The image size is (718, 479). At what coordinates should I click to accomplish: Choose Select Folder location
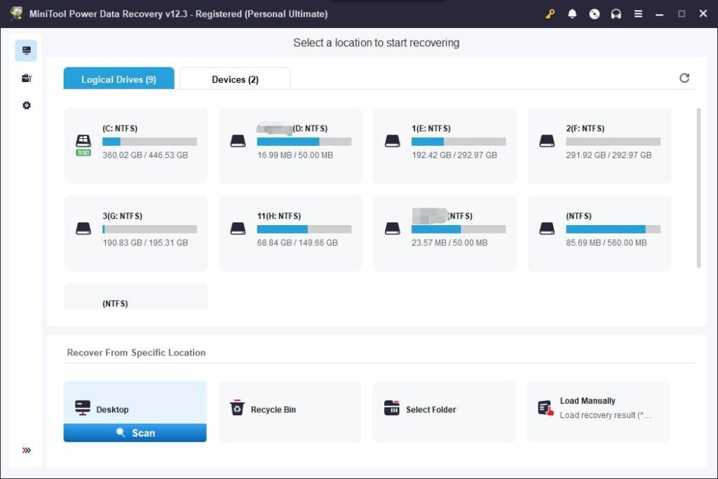click(x=444, y=411)
